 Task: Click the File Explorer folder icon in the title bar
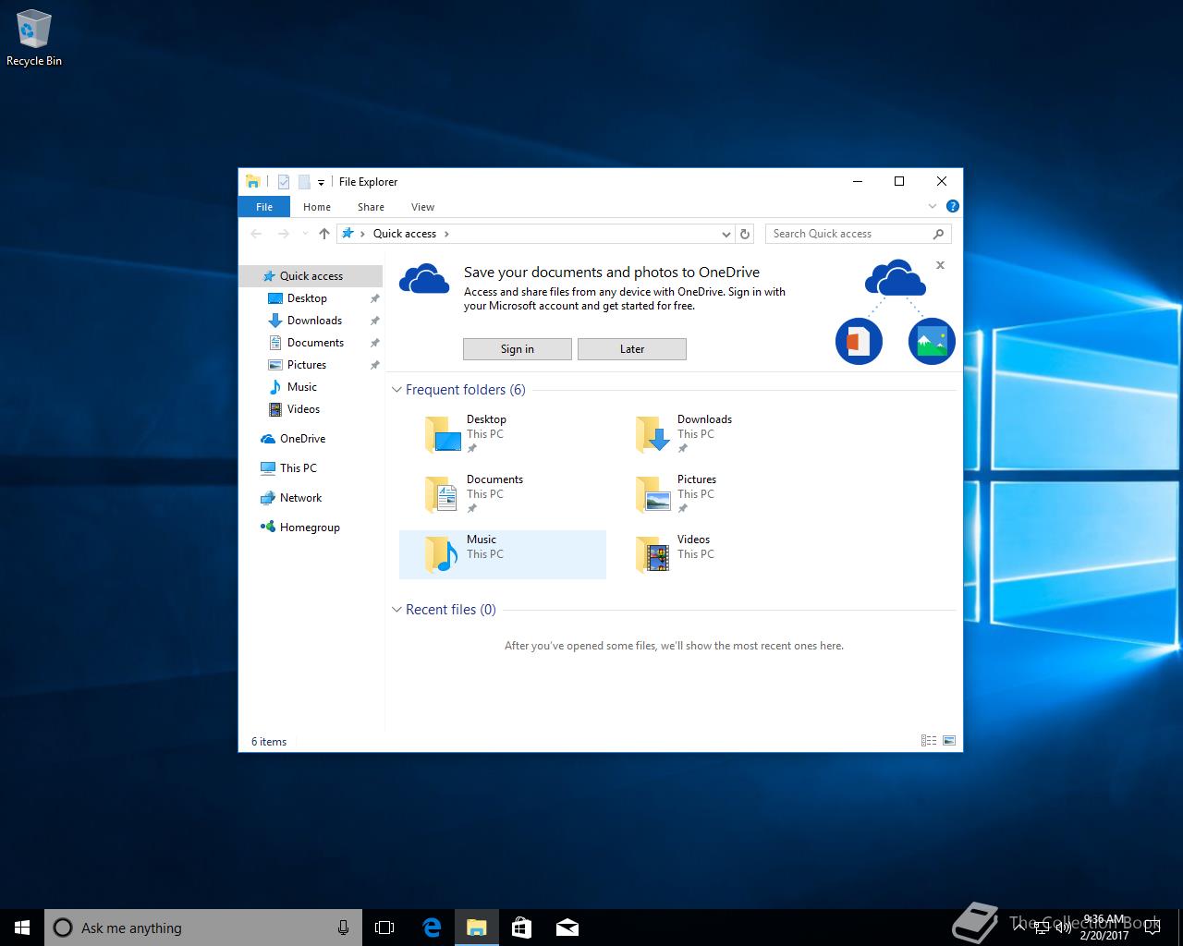(x=252, y=182)
